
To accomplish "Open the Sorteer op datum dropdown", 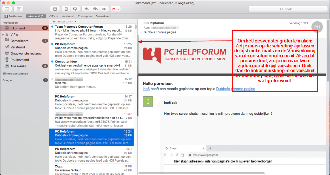I will 63,21.
